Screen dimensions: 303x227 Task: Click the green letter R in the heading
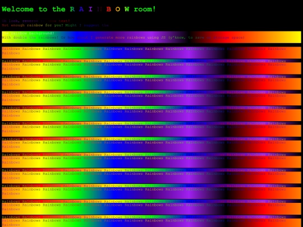tap(72, 9)
